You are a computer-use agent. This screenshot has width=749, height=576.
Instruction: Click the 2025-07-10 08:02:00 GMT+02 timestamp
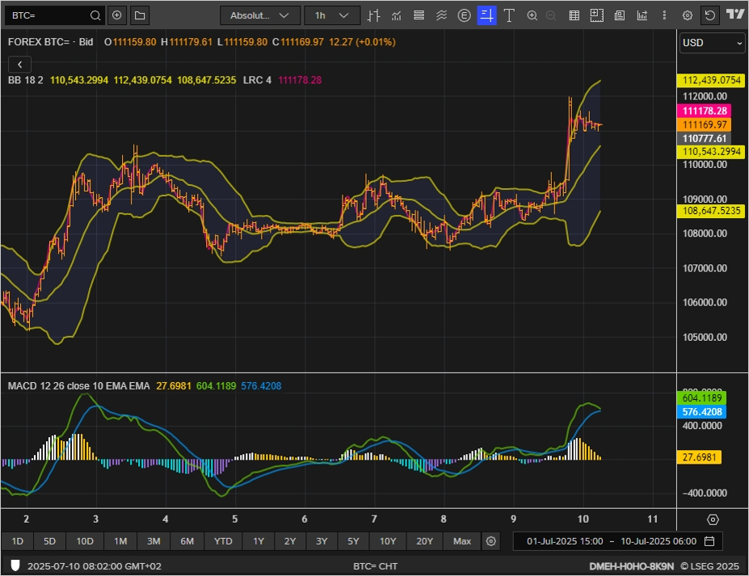pos(94,566)
